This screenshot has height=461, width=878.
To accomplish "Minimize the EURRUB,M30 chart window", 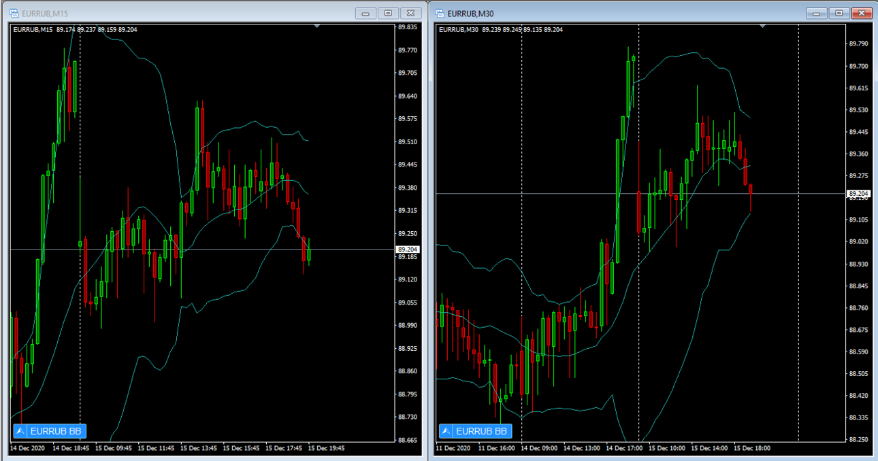I will pos(817,13).
